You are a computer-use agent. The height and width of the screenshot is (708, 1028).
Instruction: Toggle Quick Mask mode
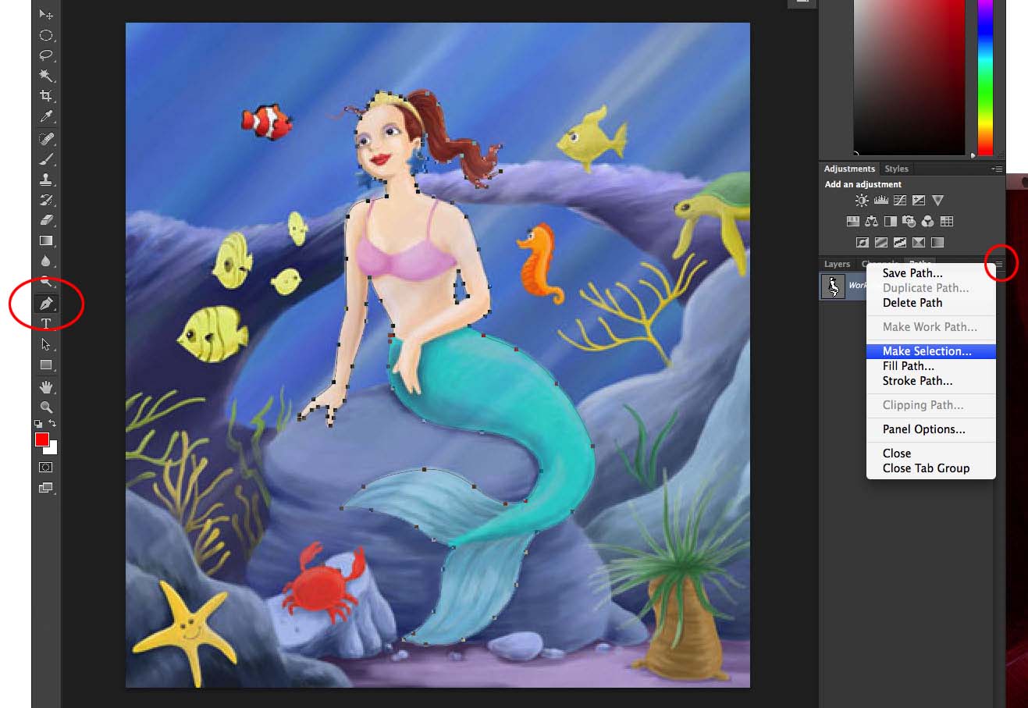46,467
